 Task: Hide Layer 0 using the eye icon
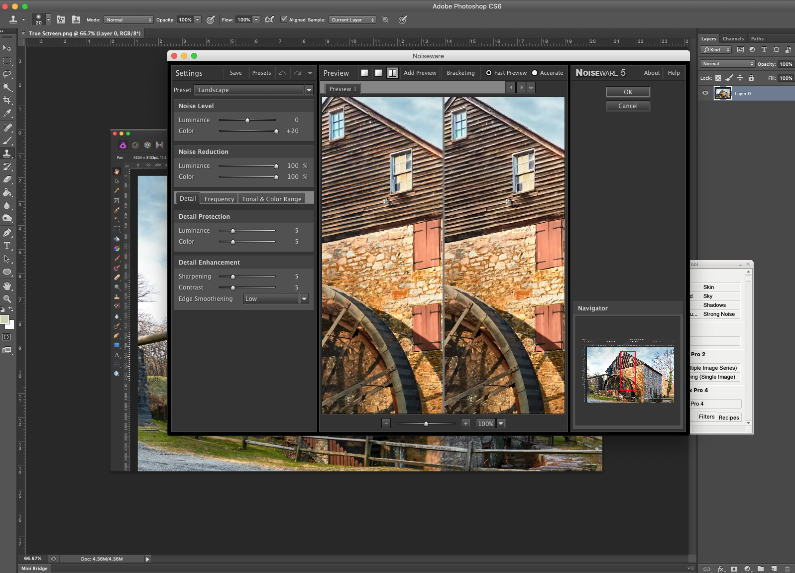[x=705, y=93]
